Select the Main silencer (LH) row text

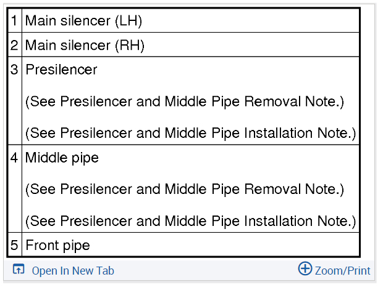click(x=83, y=21)
